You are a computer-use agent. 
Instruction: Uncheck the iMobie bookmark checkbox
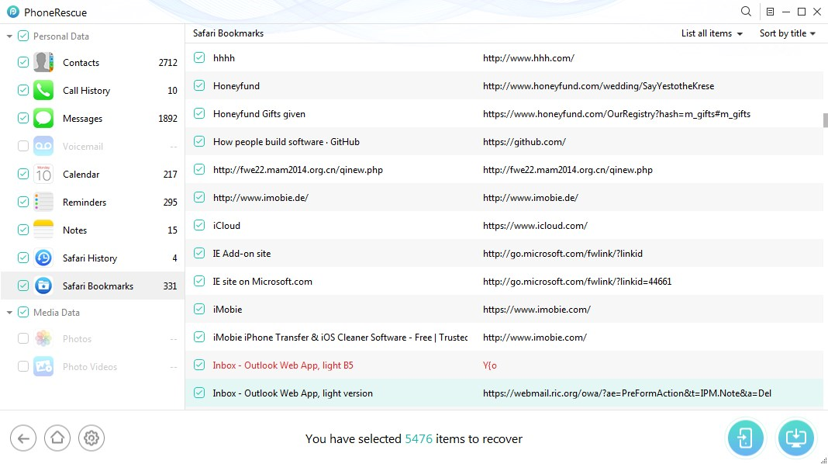click(x=199, y=309)
